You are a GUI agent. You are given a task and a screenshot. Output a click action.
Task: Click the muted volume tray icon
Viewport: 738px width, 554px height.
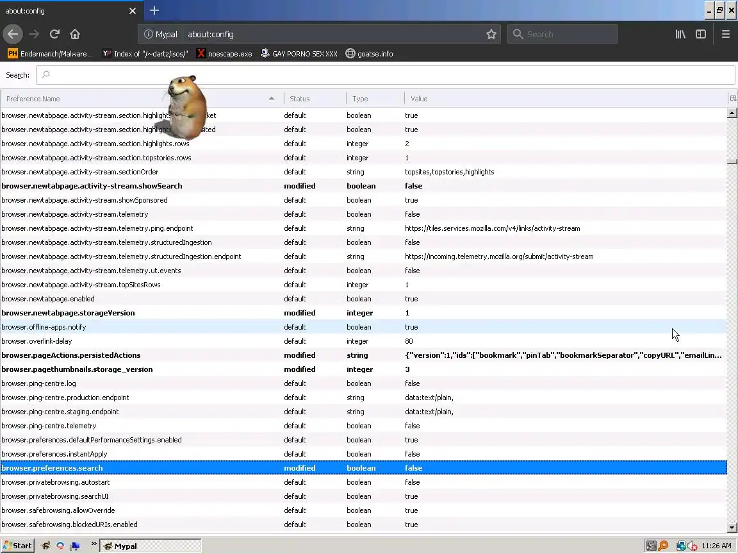coord(693,546)
